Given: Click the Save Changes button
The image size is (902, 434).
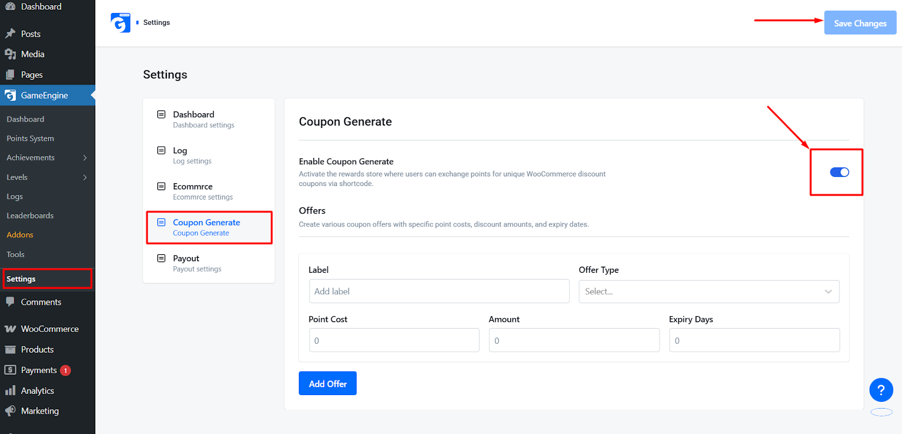Looking at the screenshot, I should pos(860,23).
